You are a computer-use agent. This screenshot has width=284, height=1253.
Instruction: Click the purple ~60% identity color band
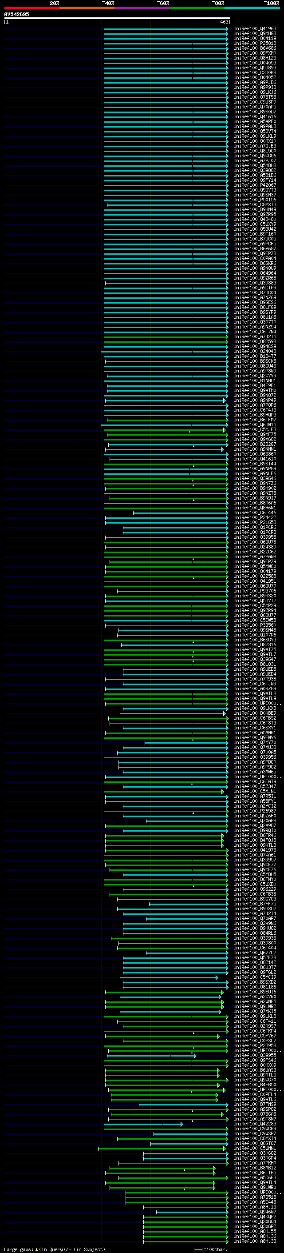(x=142, y=8)
